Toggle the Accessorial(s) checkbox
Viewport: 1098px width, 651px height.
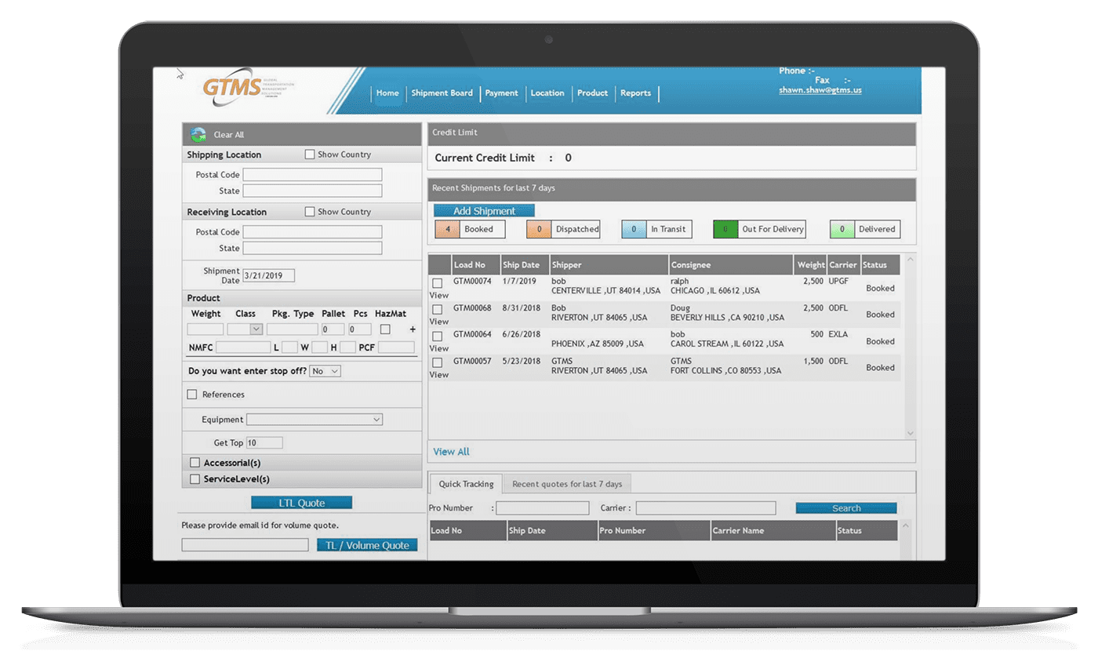(x=195, y=463)
